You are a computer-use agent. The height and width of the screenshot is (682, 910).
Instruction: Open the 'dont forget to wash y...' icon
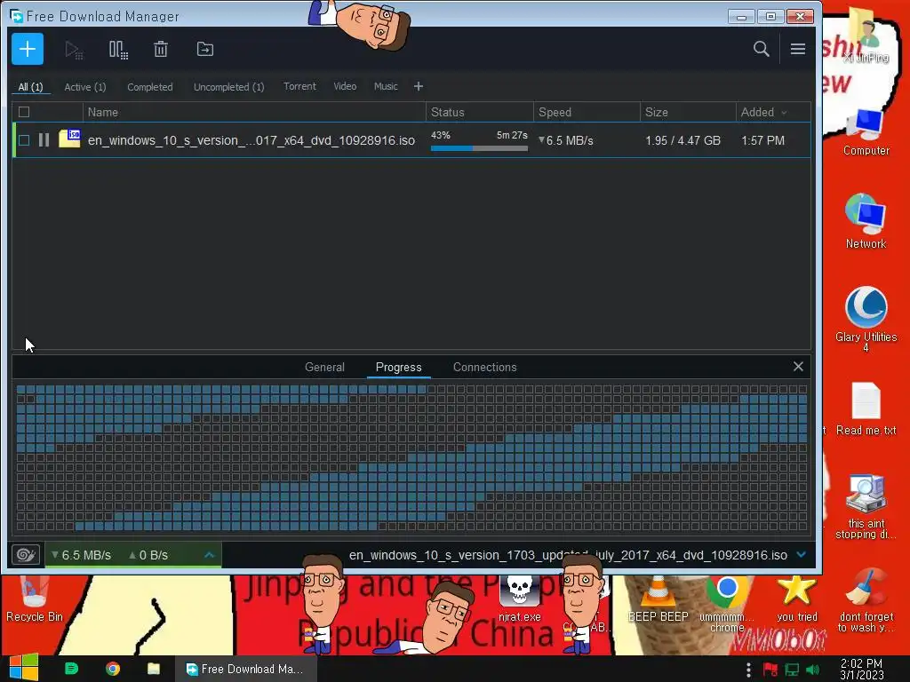[x=866, y=600]
